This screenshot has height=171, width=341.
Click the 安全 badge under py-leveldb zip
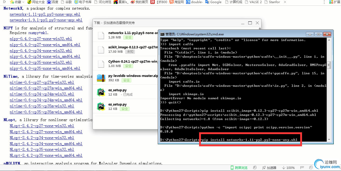(127, 80)
